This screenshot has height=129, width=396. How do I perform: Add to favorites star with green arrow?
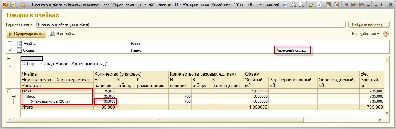(x=311, y=4)
